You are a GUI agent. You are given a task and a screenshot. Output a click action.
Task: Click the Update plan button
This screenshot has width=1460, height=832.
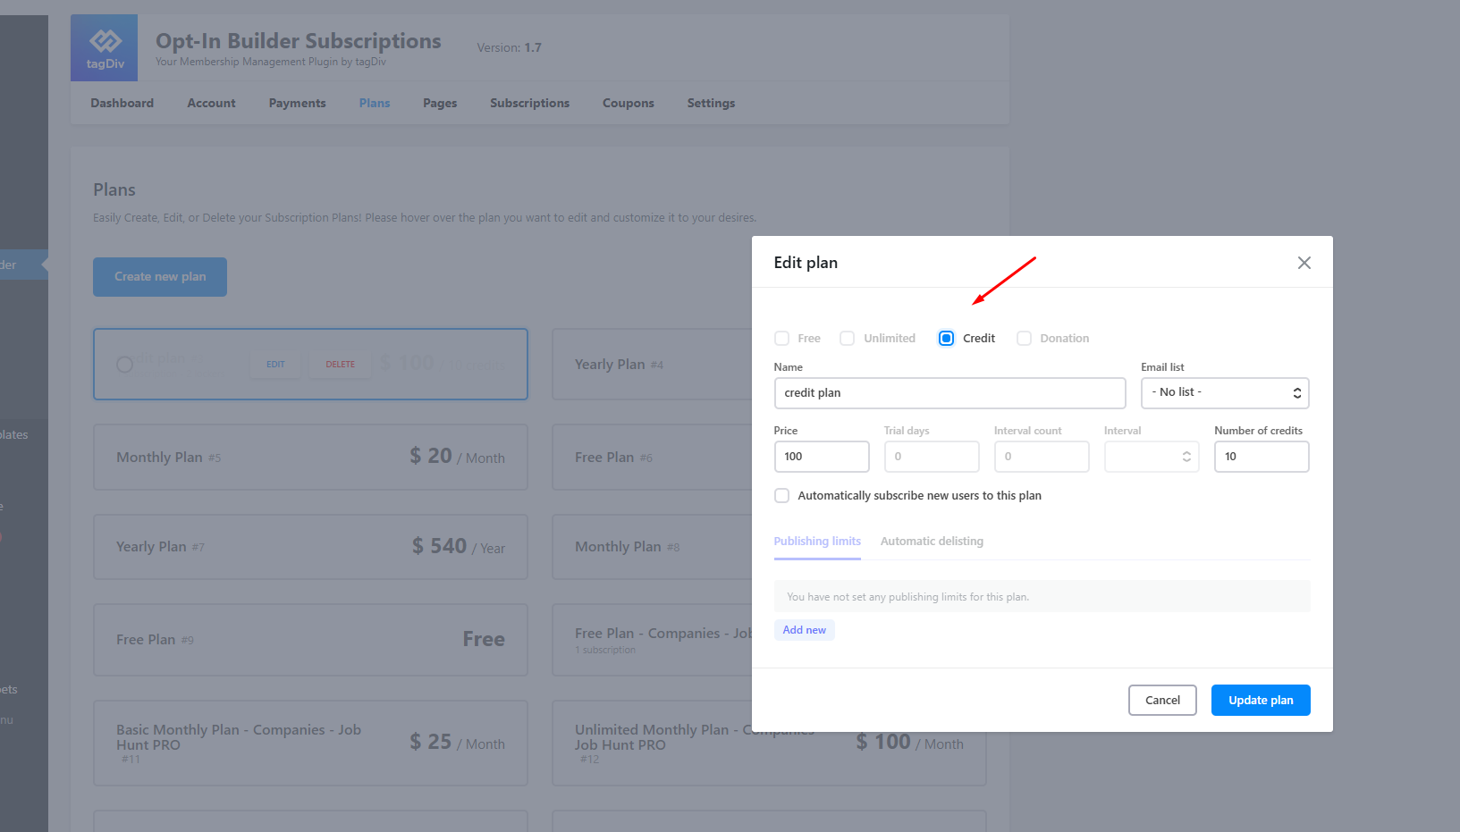1261,701
